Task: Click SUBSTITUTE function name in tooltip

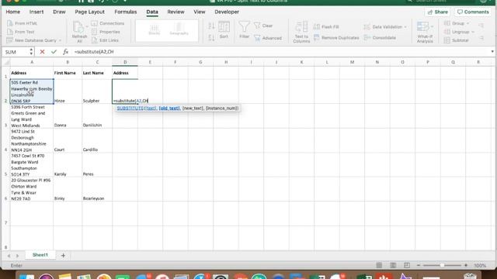Action: [130, 108]
